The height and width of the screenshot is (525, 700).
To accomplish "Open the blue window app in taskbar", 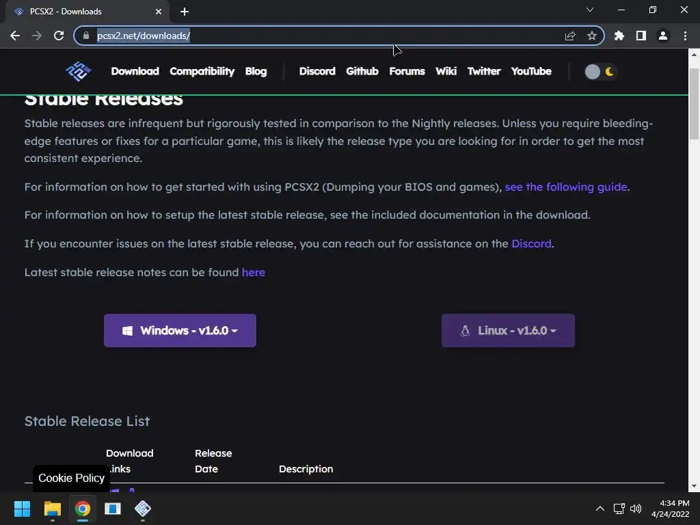I will tap(113, 509).
